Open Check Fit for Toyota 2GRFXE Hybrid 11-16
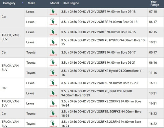This screenshot has width=164, height=128. (53, 73)
